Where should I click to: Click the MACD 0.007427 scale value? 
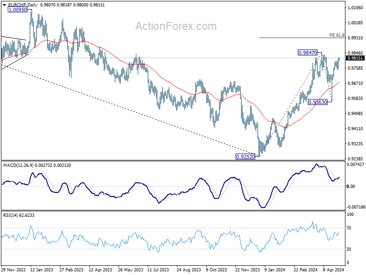point(355,165)
